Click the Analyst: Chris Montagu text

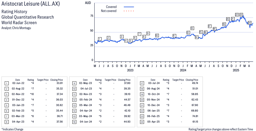click(x=16, y=28)
